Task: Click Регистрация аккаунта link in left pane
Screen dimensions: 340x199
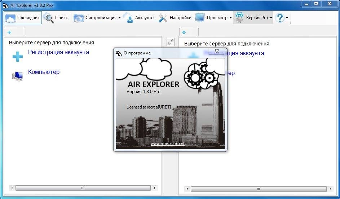Action: coord(58,52)
